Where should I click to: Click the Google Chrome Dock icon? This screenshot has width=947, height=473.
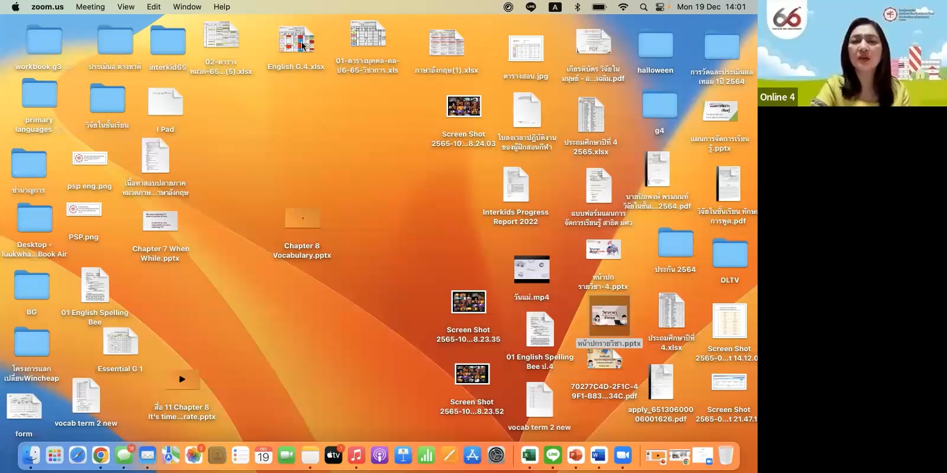pyautogui.click(x=101, y=455)
